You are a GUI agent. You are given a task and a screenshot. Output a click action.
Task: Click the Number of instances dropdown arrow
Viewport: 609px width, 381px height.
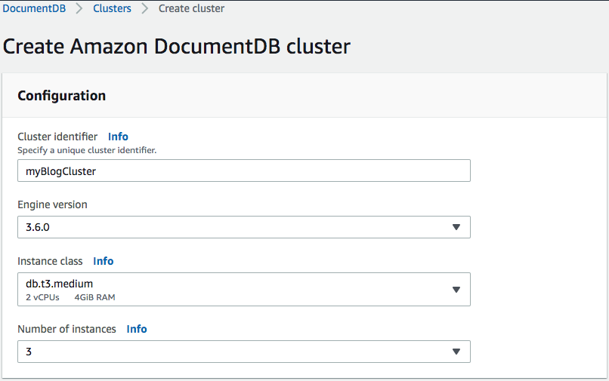[x=456, y=352]
